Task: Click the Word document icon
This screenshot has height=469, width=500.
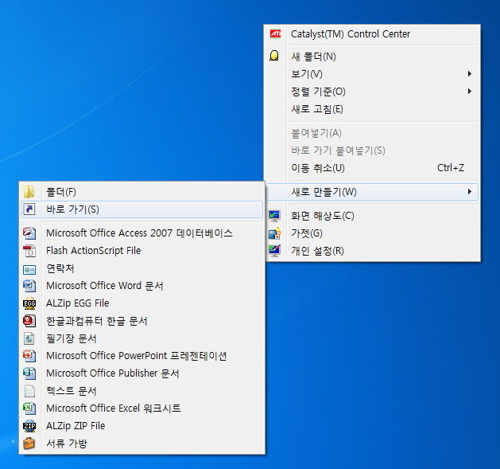Action: [29, 286]
